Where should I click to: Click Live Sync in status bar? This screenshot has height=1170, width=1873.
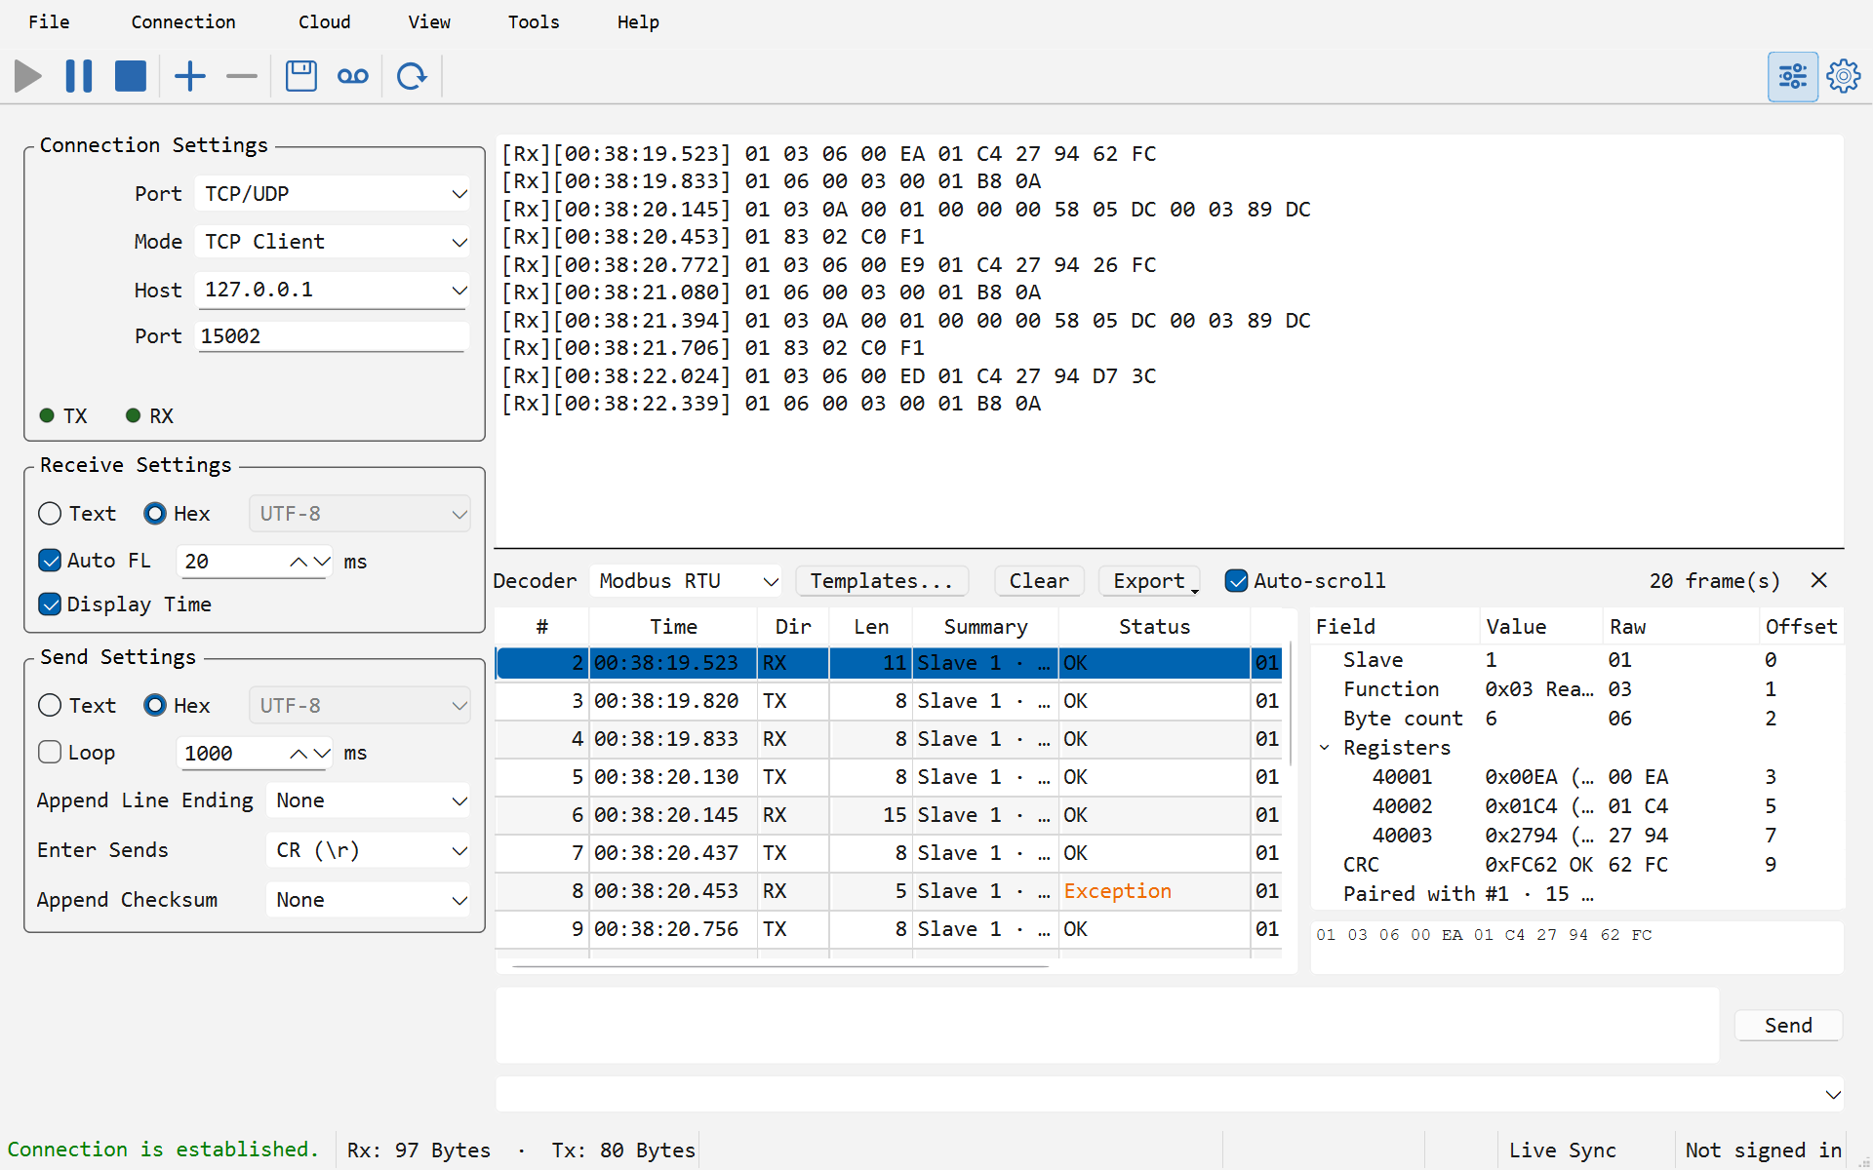(1562, 1150)
